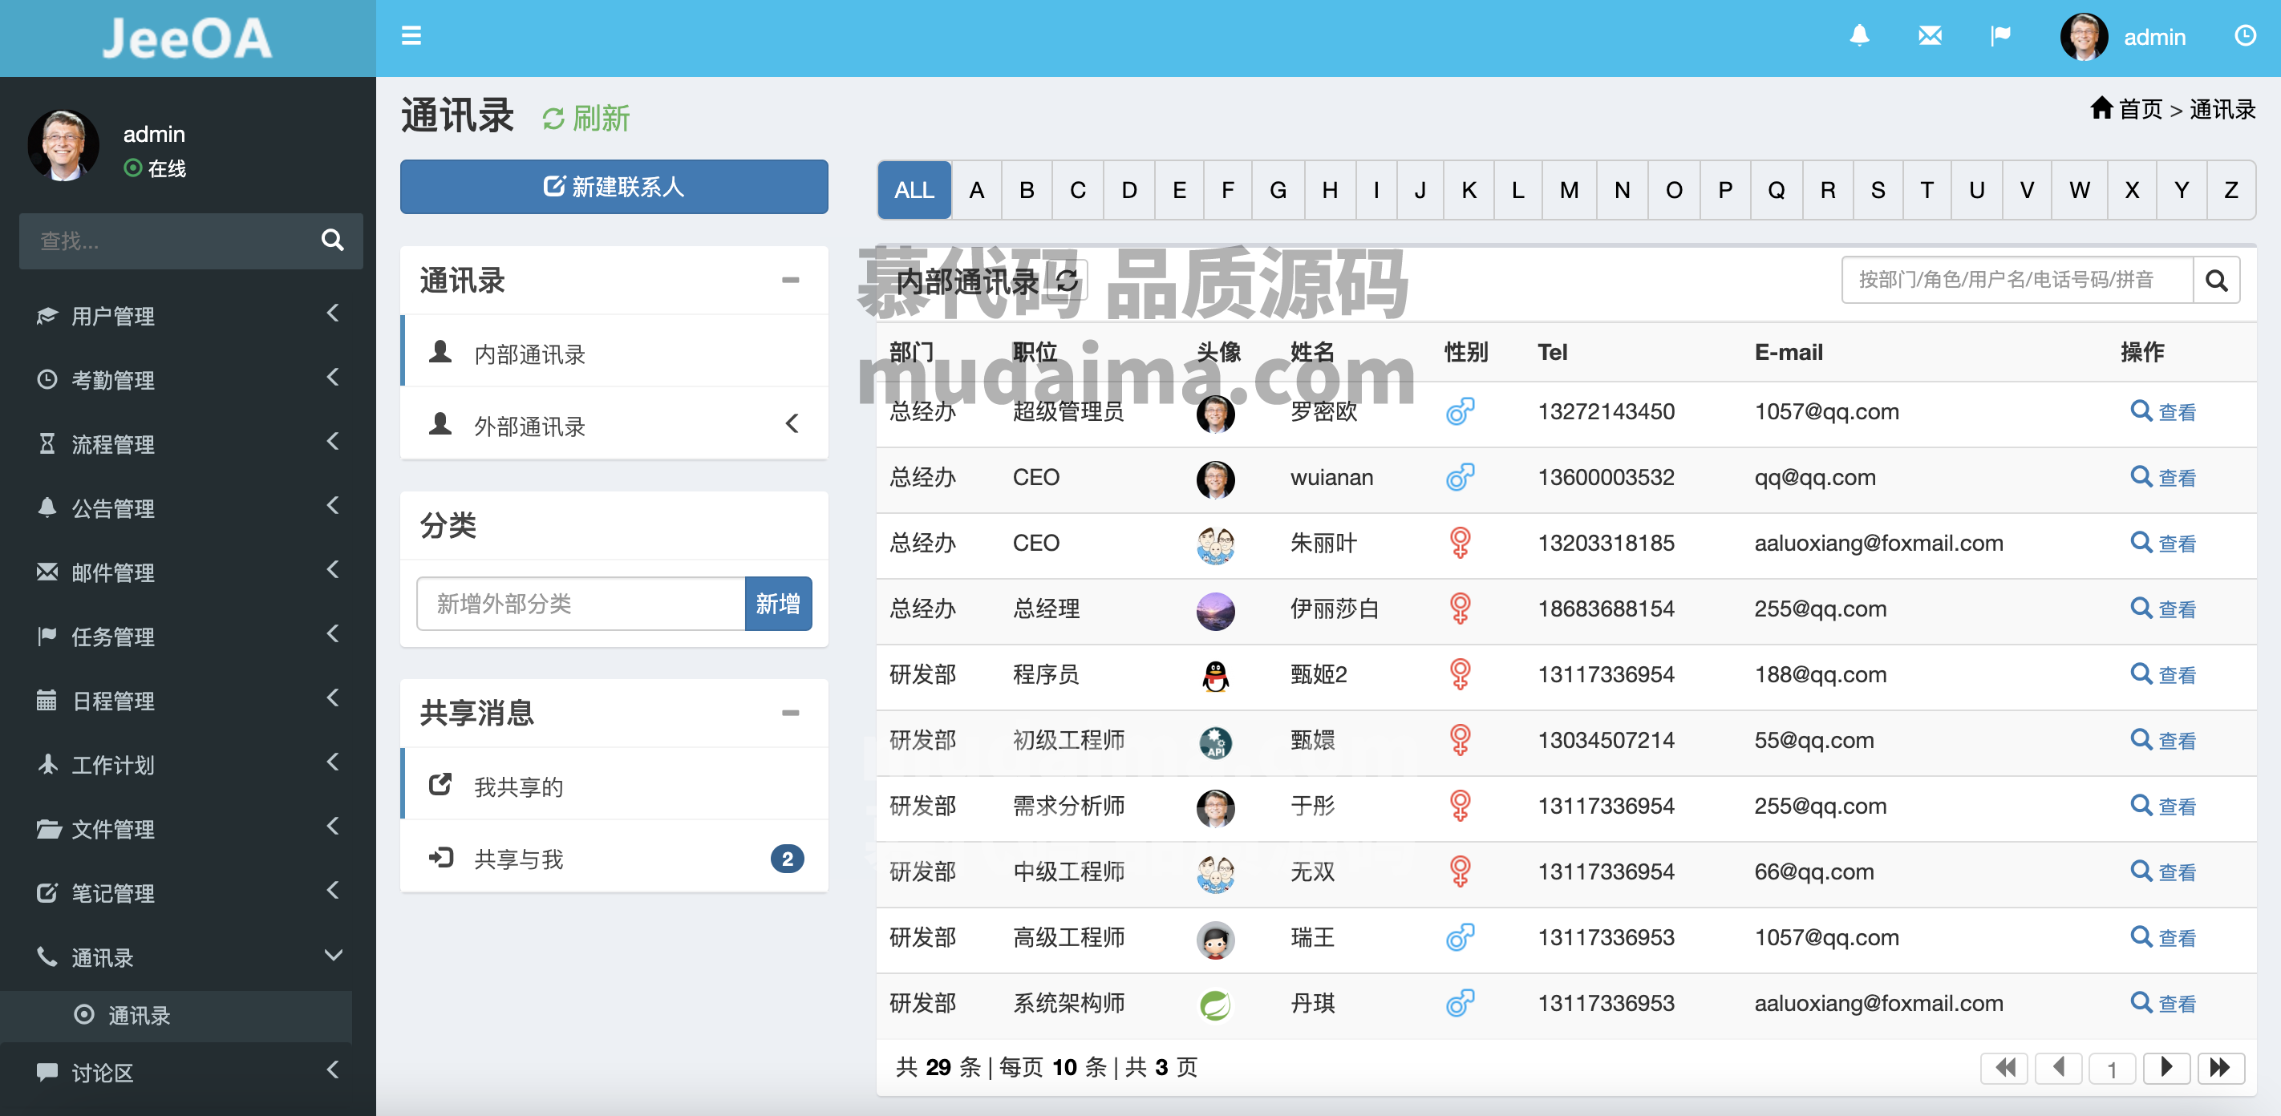
Task: Click the home icon in the breadcrumb
Action: pos(2101,108)
